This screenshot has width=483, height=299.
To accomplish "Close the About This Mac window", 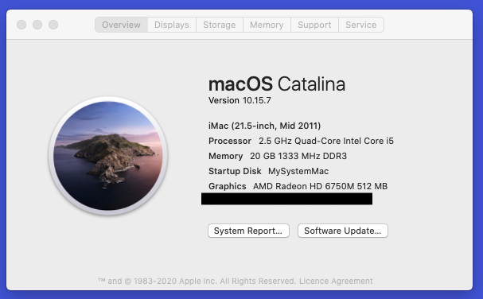I will point(21,25).
